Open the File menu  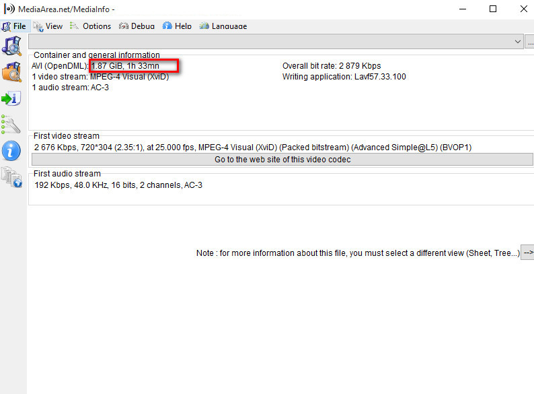coord(14,26)
